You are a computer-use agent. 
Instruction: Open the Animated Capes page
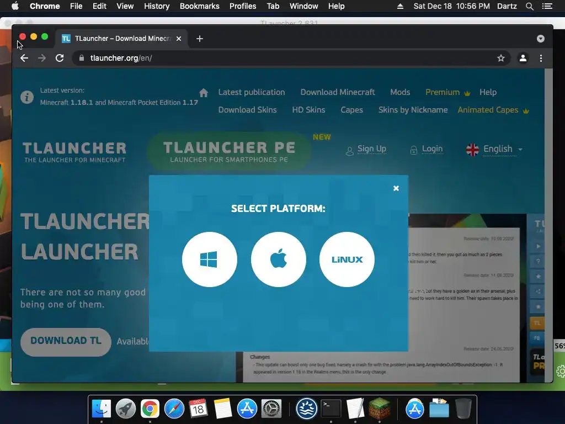click(493, 110)
